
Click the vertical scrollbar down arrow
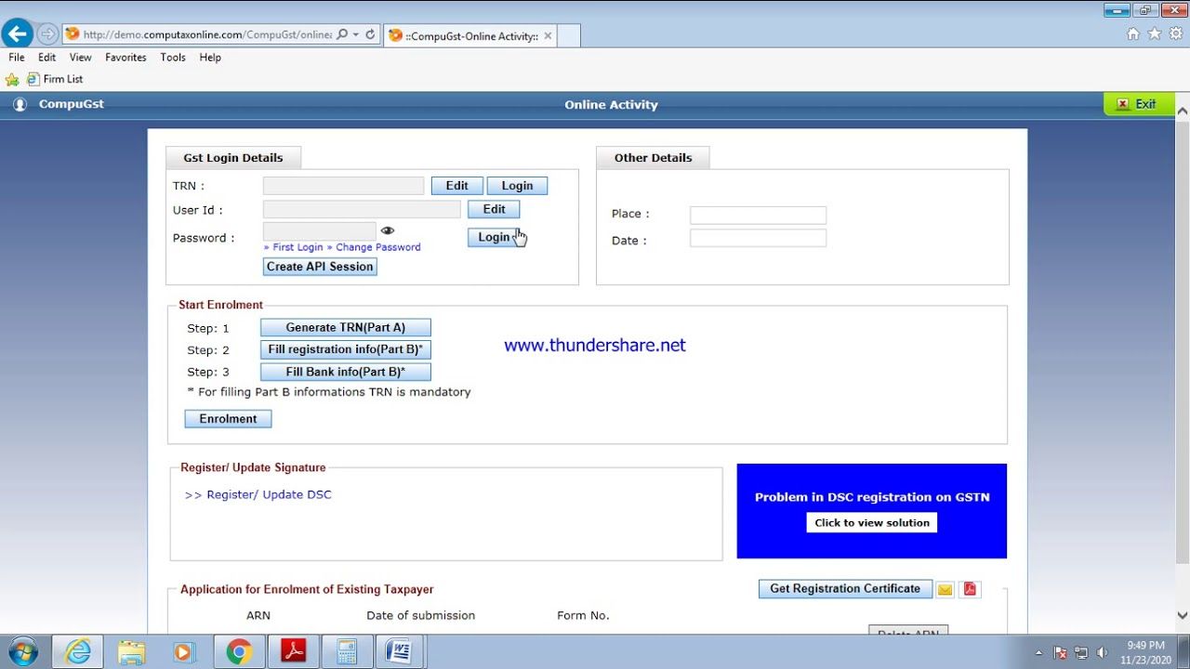click(x=1182, y=613)
